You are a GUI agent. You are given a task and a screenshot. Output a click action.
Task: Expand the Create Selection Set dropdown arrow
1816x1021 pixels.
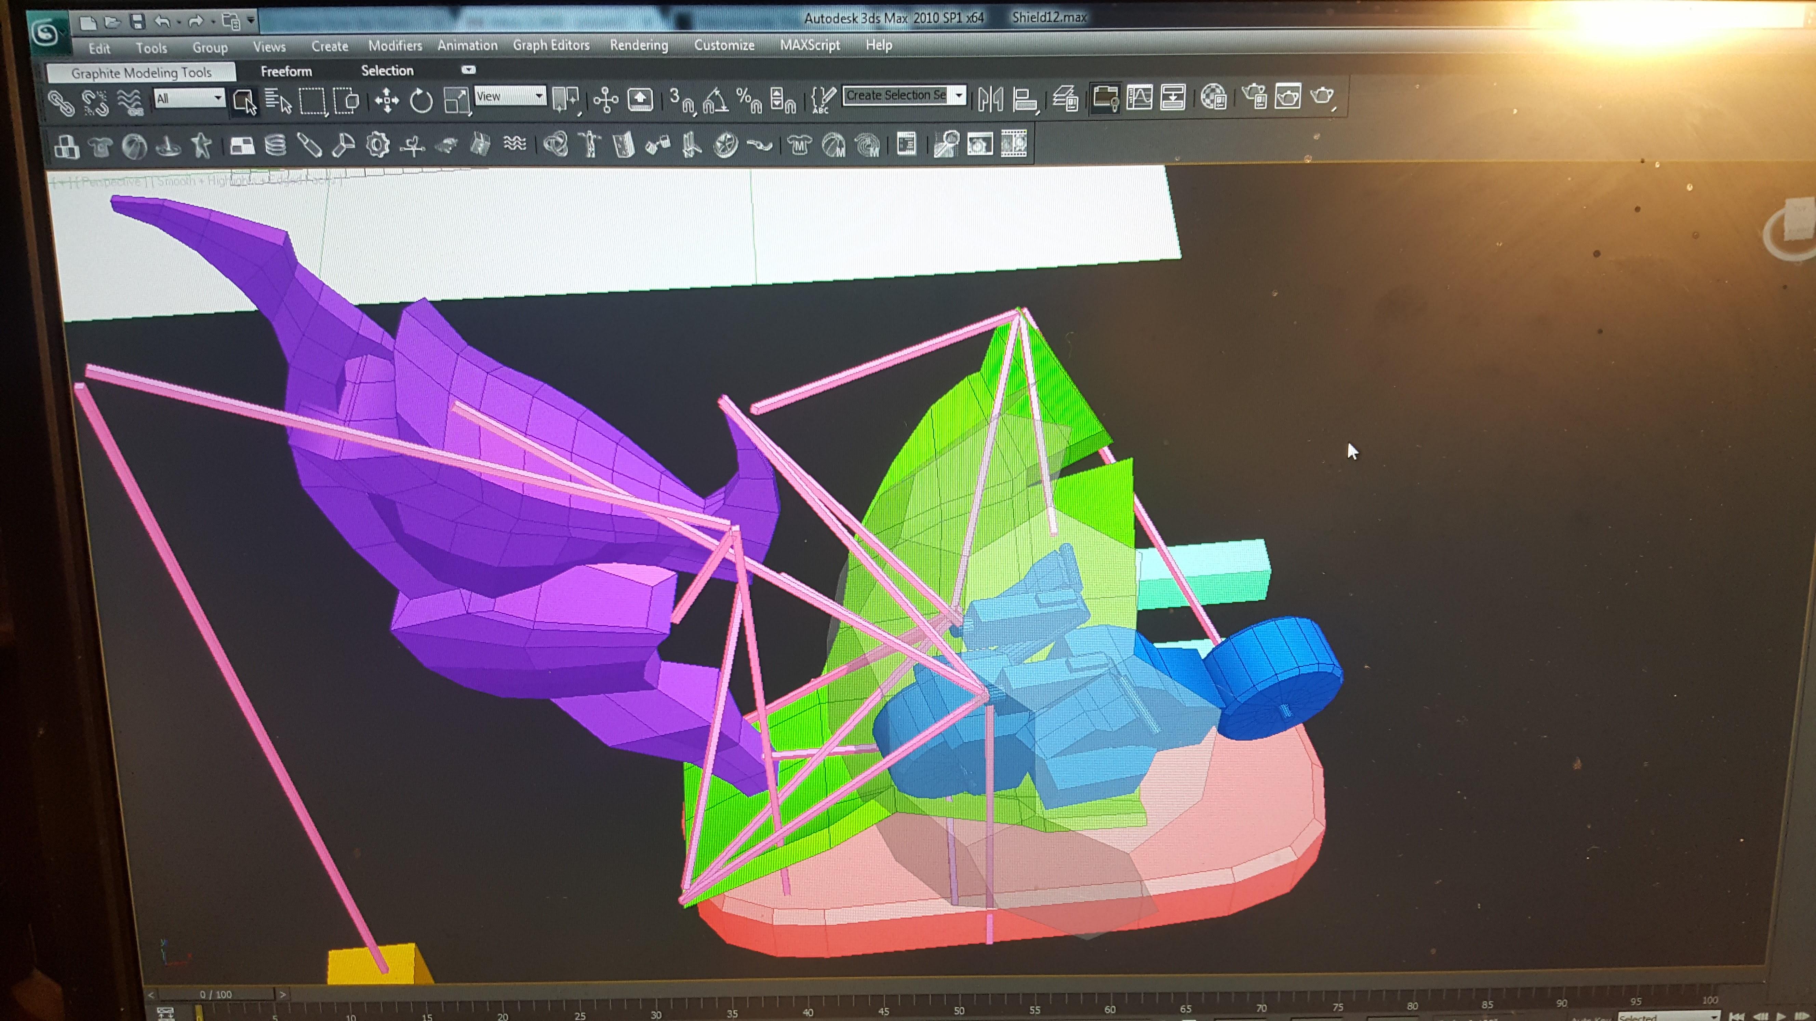pyautogui.click(x=959, y=95)
